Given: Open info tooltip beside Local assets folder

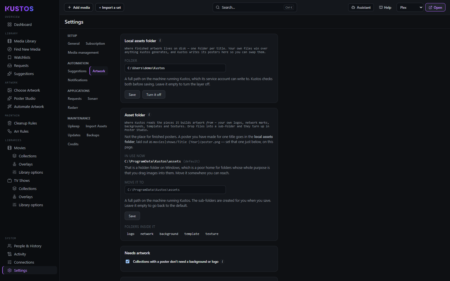Looking at the screenshot, I should point(160,40).
